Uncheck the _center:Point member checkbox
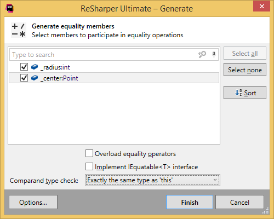 24,78
